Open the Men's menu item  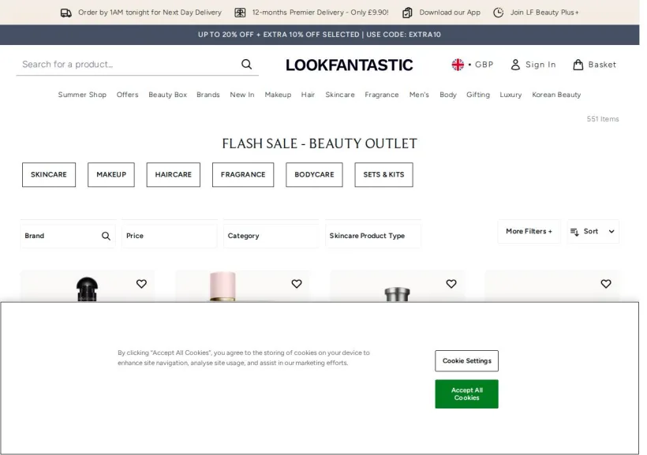coord(419,95)
